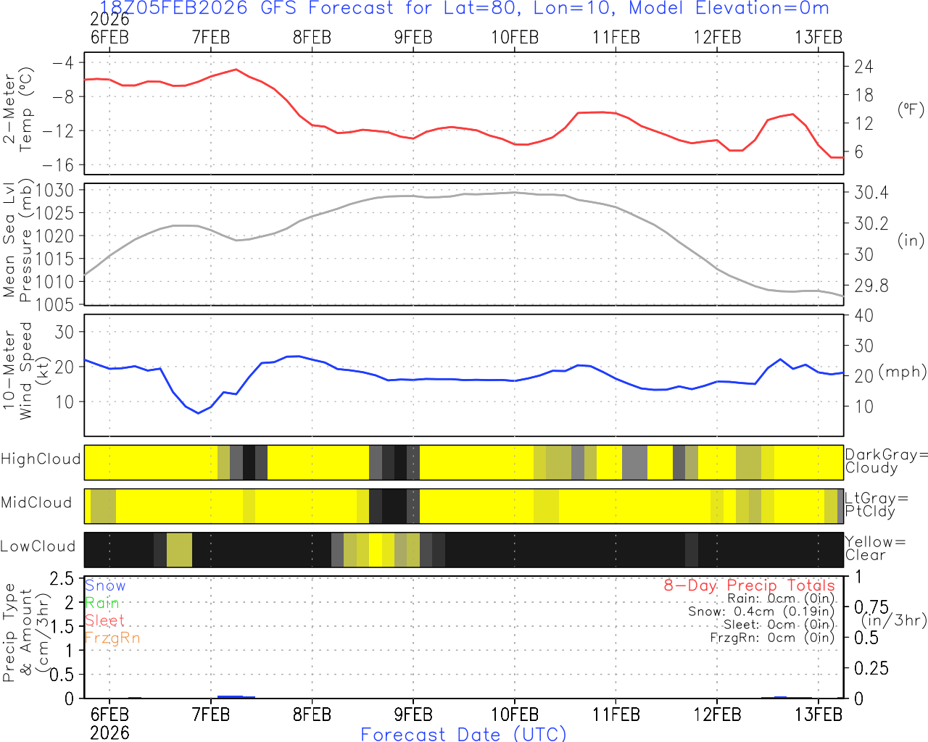Click the GFS Forecast chart title
The height and width of the screenshot is (742, 928).
coord(464,9)
